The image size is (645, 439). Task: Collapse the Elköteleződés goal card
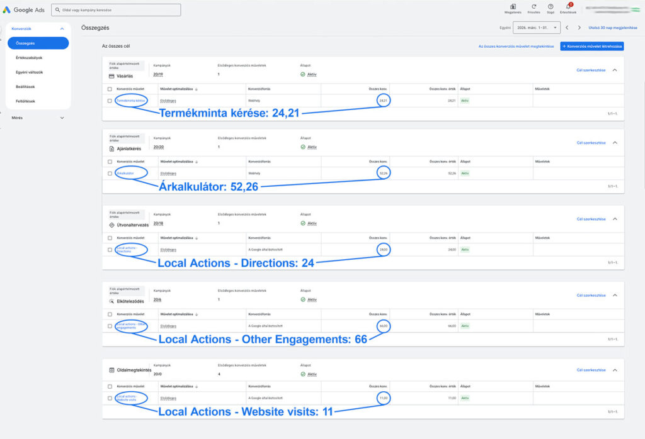click(615, 295)
